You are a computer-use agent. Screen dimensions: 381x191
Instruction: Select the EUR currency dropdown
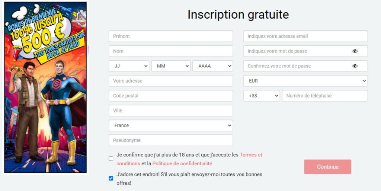pyautogui.click(x=305, y=81)
